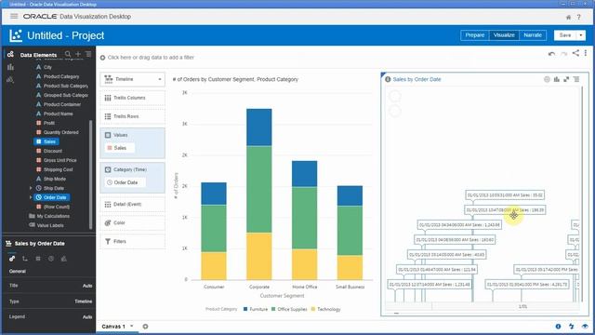595x335 pixels.
Task: Click the round settings icon in Sales by Order Date header
Action: pos(547,79)
